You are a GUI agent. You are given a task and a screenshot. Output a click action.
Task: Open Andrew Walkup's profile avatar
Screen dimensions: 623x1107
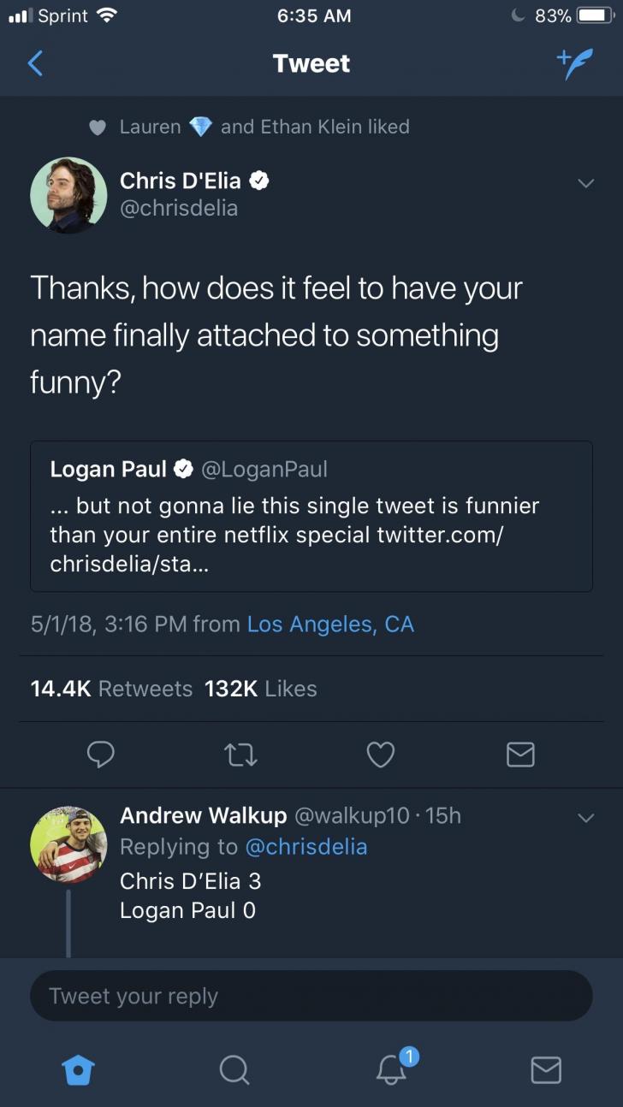tap(68, 844)
